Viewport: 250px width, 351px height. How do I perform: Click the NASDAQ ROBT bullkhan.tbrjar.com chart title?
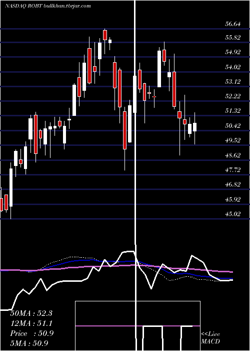pos(48,6)
